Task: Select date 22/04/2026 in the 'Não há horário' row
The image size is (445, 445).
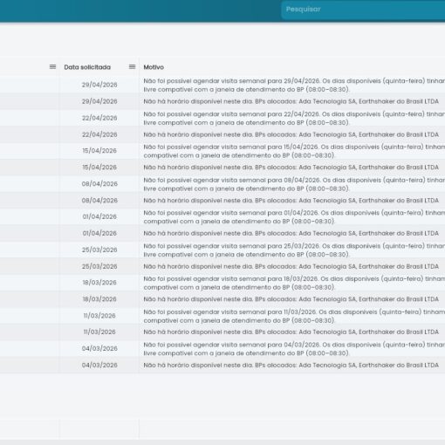Action: click(99, 134)
